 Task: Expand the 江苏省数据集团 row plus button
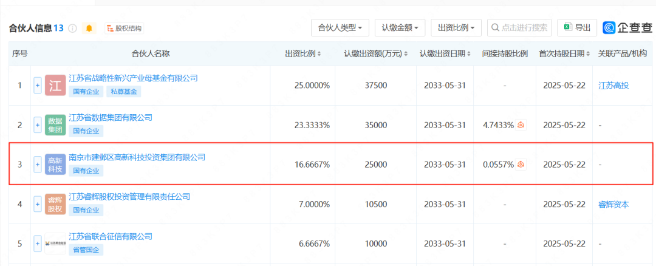tap(37, 125)
